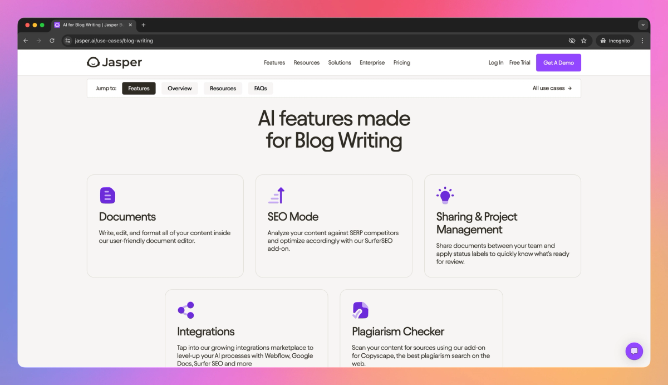Image resolution: width=668 pixels, height=385 pixels.
Task: Click the Integrations card description text
Action: (x=245, y=355)
